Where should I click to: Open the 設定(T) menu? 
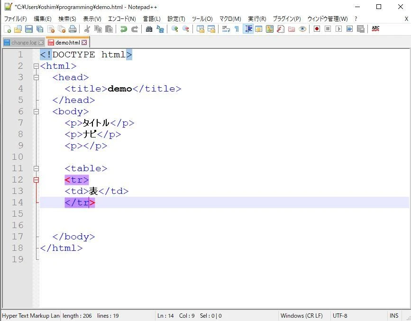(176, 19)
